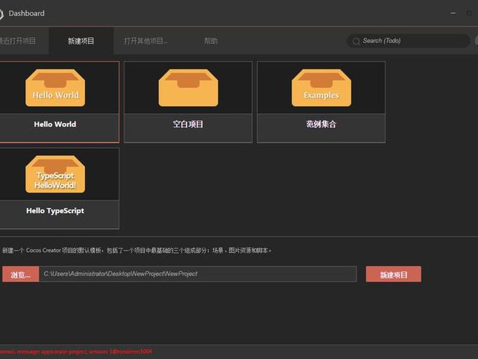This screenshot has height=359, width=478.
Task: Click the Hello World card label
Action: click(55, 124)
